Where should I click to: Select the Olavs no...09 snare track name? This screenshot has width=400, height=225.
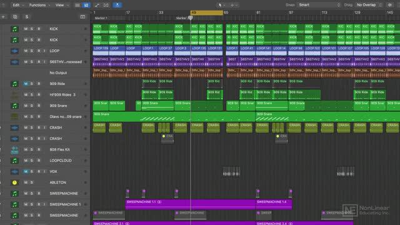click(66, 117)
